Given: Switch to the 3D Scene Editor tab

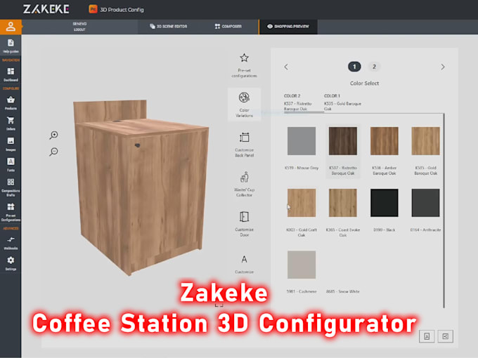Looking at the screenshot, I should tap(168, 27).
